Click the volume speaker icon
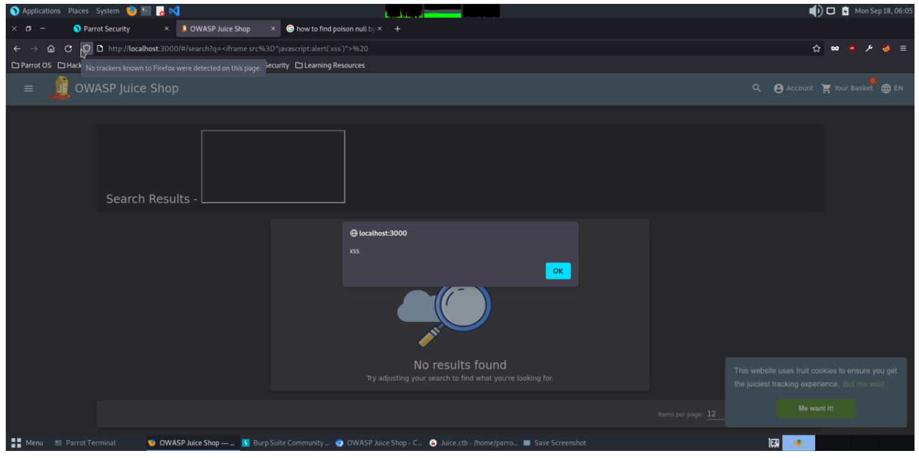The width and height of the screenshot is (919, 458). pos(816,11)
